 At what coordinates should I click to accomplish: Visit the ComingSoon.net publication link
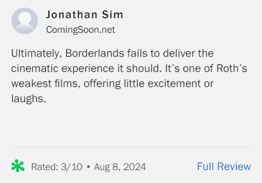[81, 30]
